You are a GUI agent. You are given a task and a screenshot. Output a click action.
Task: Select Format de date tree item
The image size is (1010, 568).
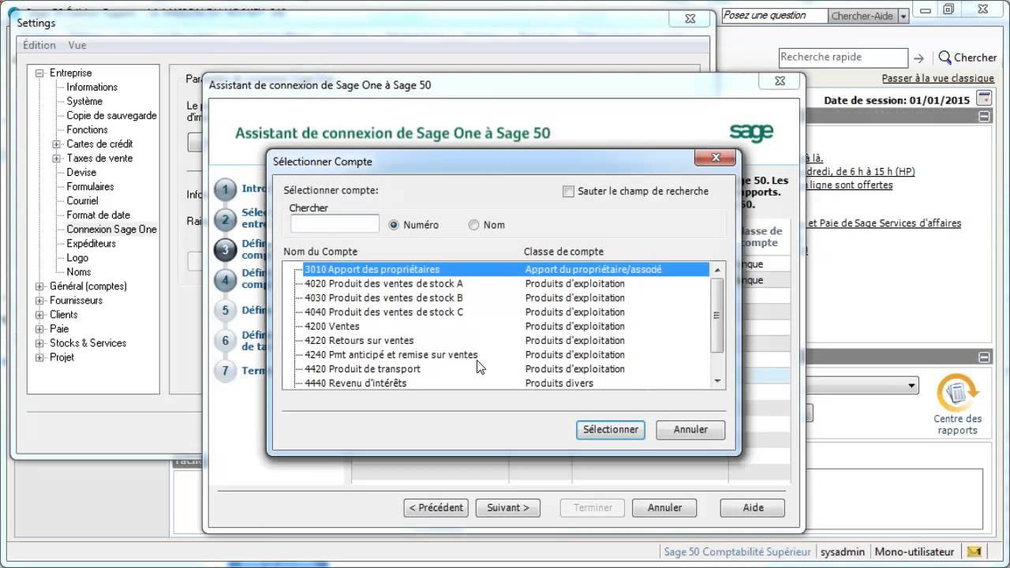tap(98, 215)
